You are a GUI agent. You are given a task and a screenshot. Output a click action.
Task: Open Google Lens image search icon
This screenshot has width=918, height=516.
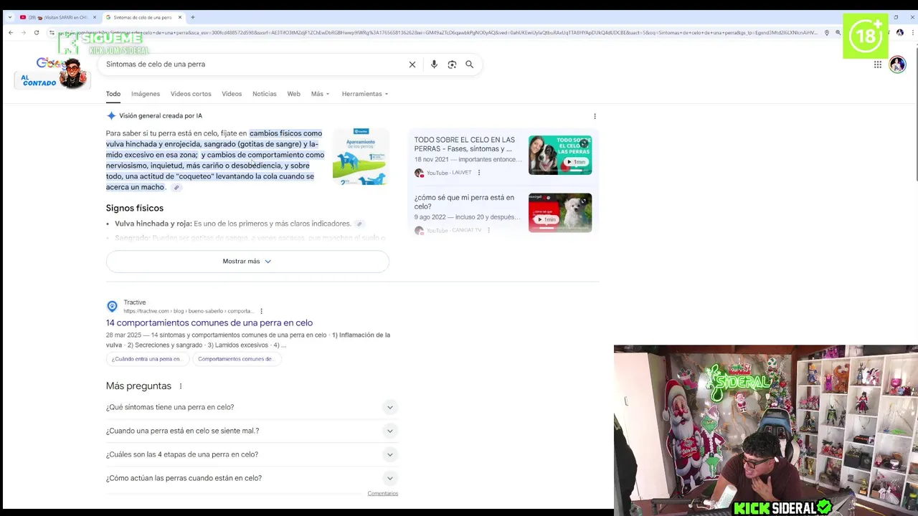pos(452,64)
